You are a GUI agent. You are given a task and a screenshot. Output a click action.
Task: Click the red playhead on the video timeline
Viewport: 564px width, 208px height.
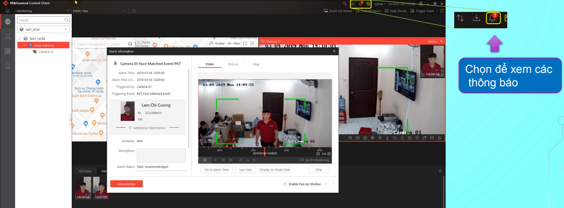264,150
